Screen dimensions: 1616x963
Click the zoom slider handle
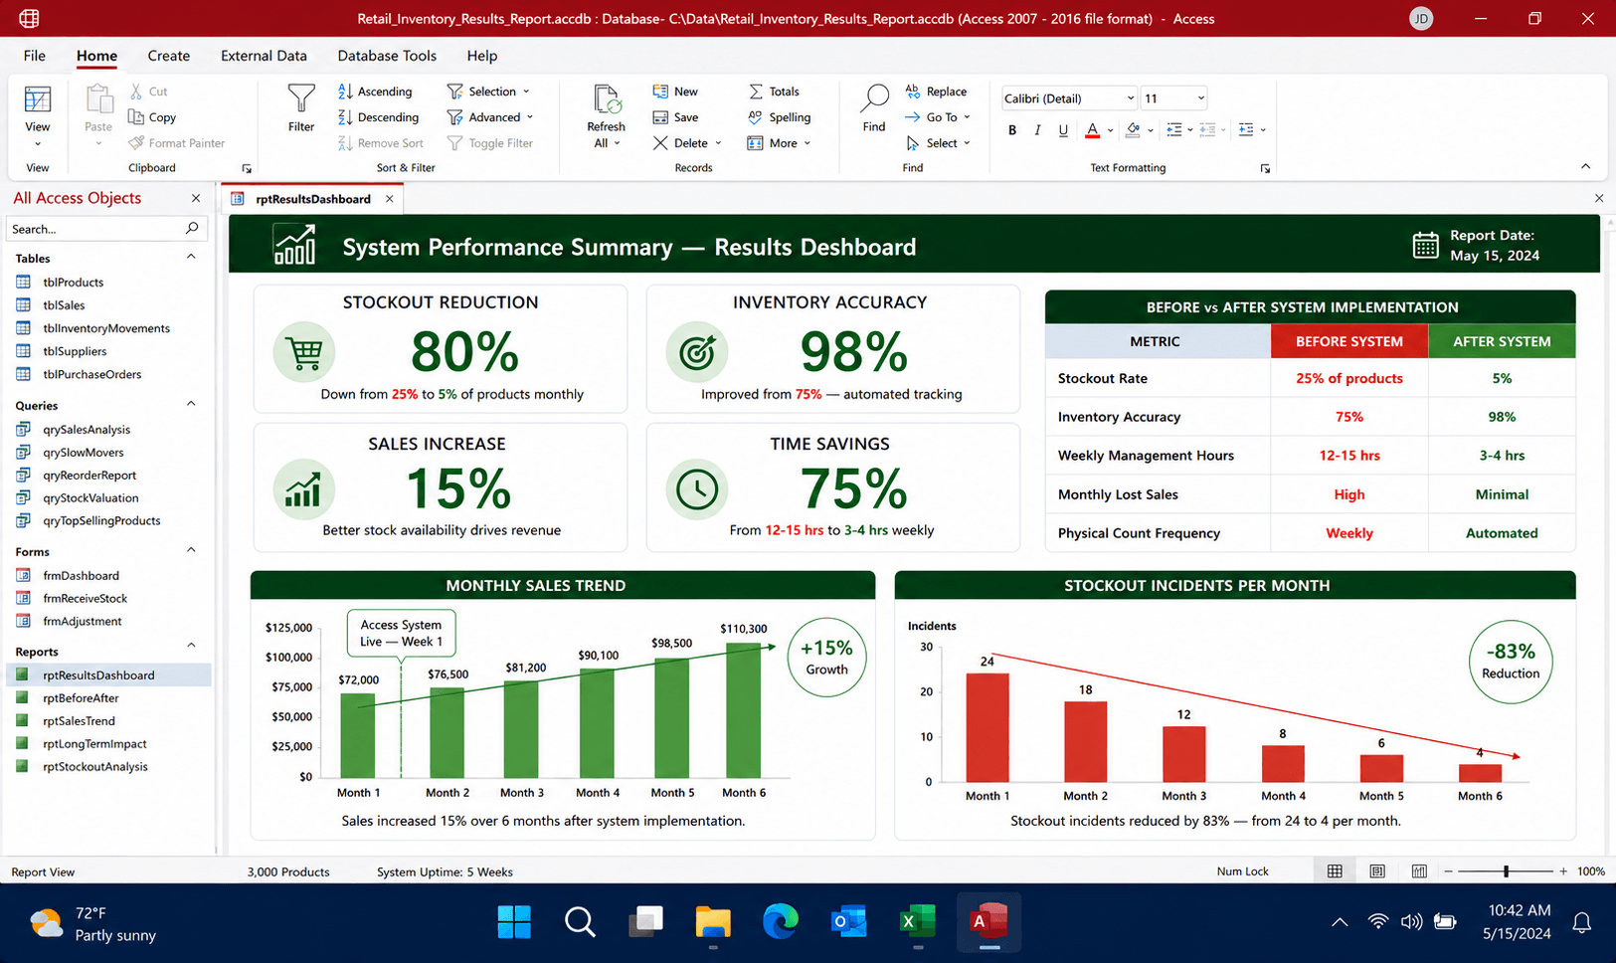point(1506,871)
